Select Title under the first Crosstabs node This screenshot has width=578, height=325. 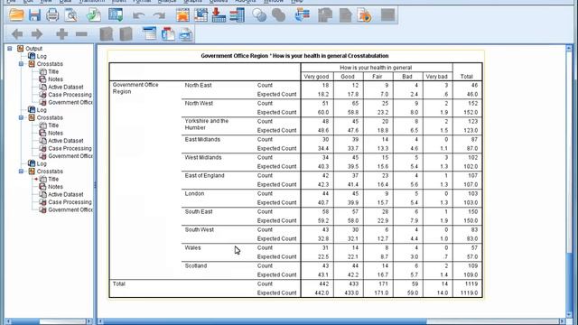point(53,72)
